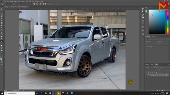Open the Window menu
Screen dimensions: 170x95
point(37,1)
